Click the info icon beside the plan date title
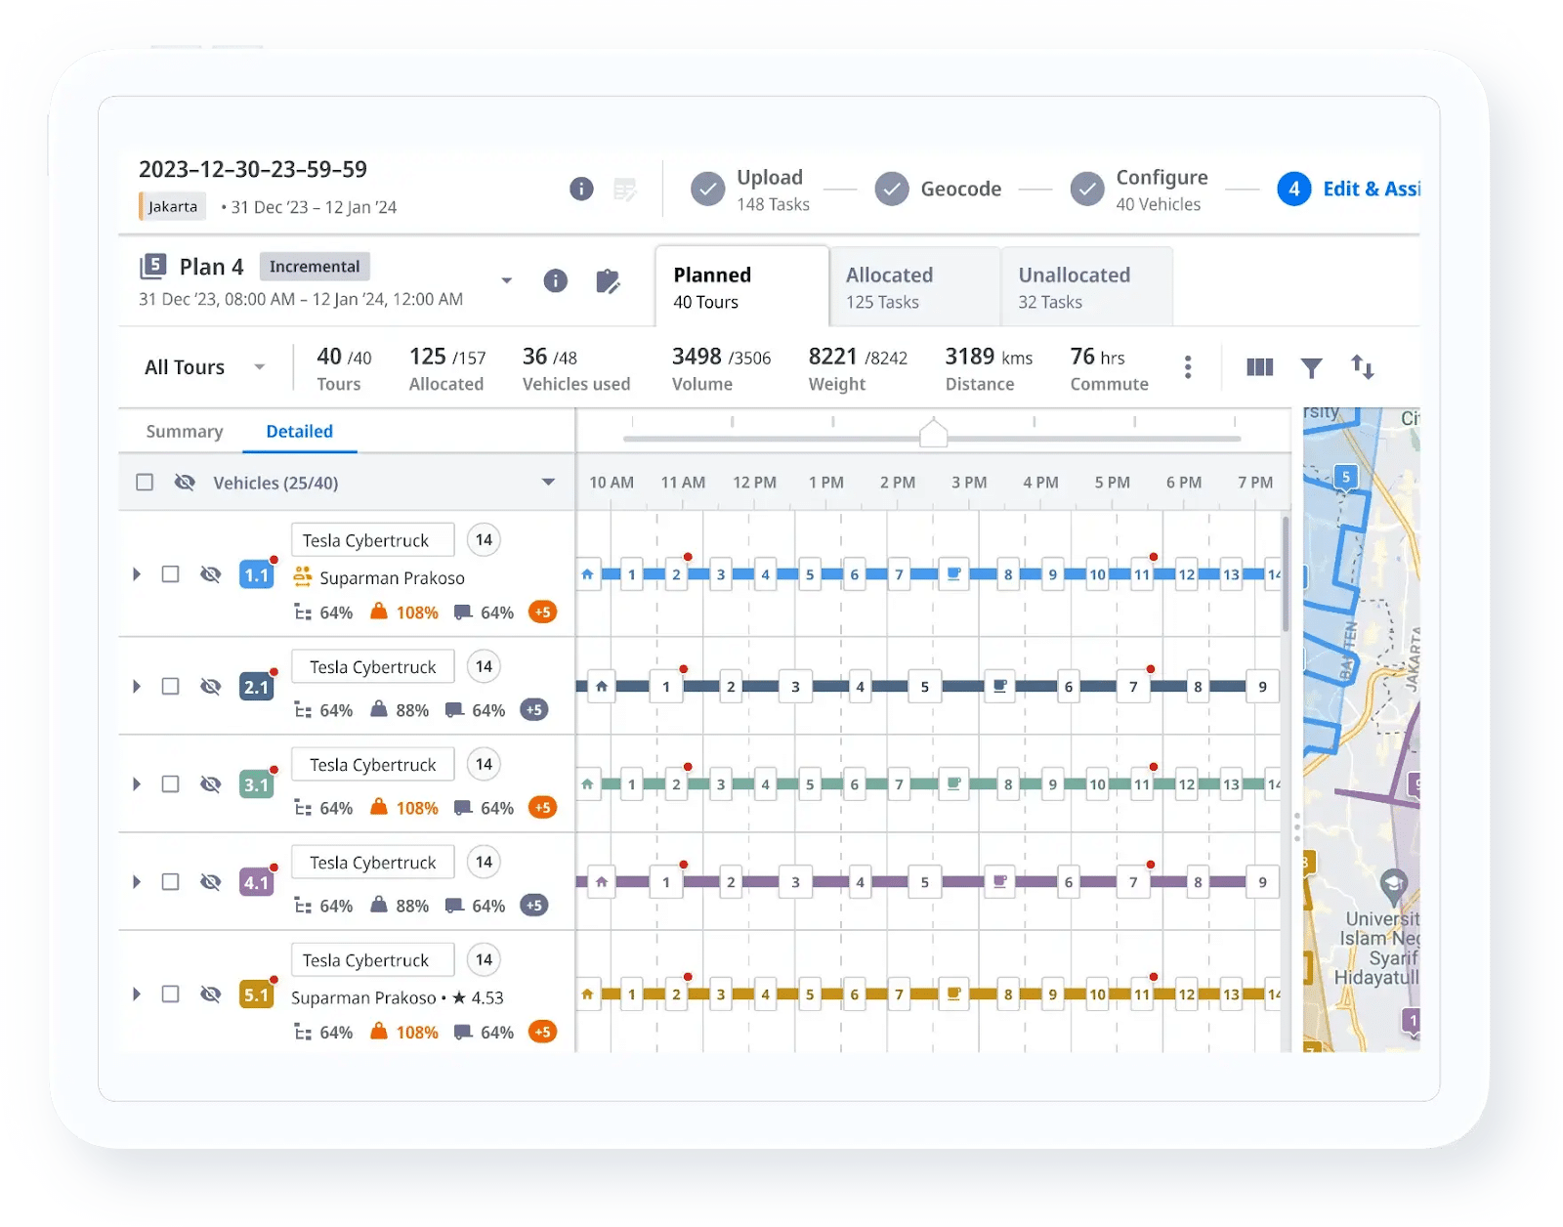The height and width of the screenshot is (1227, 1563). pos(581,190)
